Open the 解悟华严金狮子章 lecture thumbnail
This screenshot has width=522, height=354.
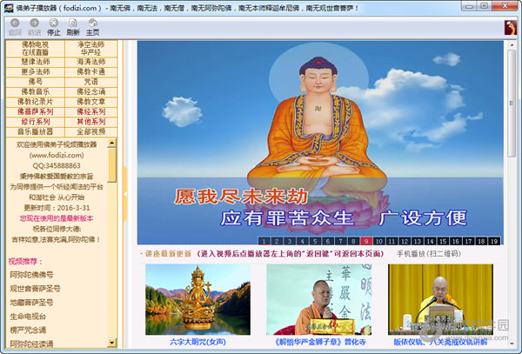[x=319, y=299]
